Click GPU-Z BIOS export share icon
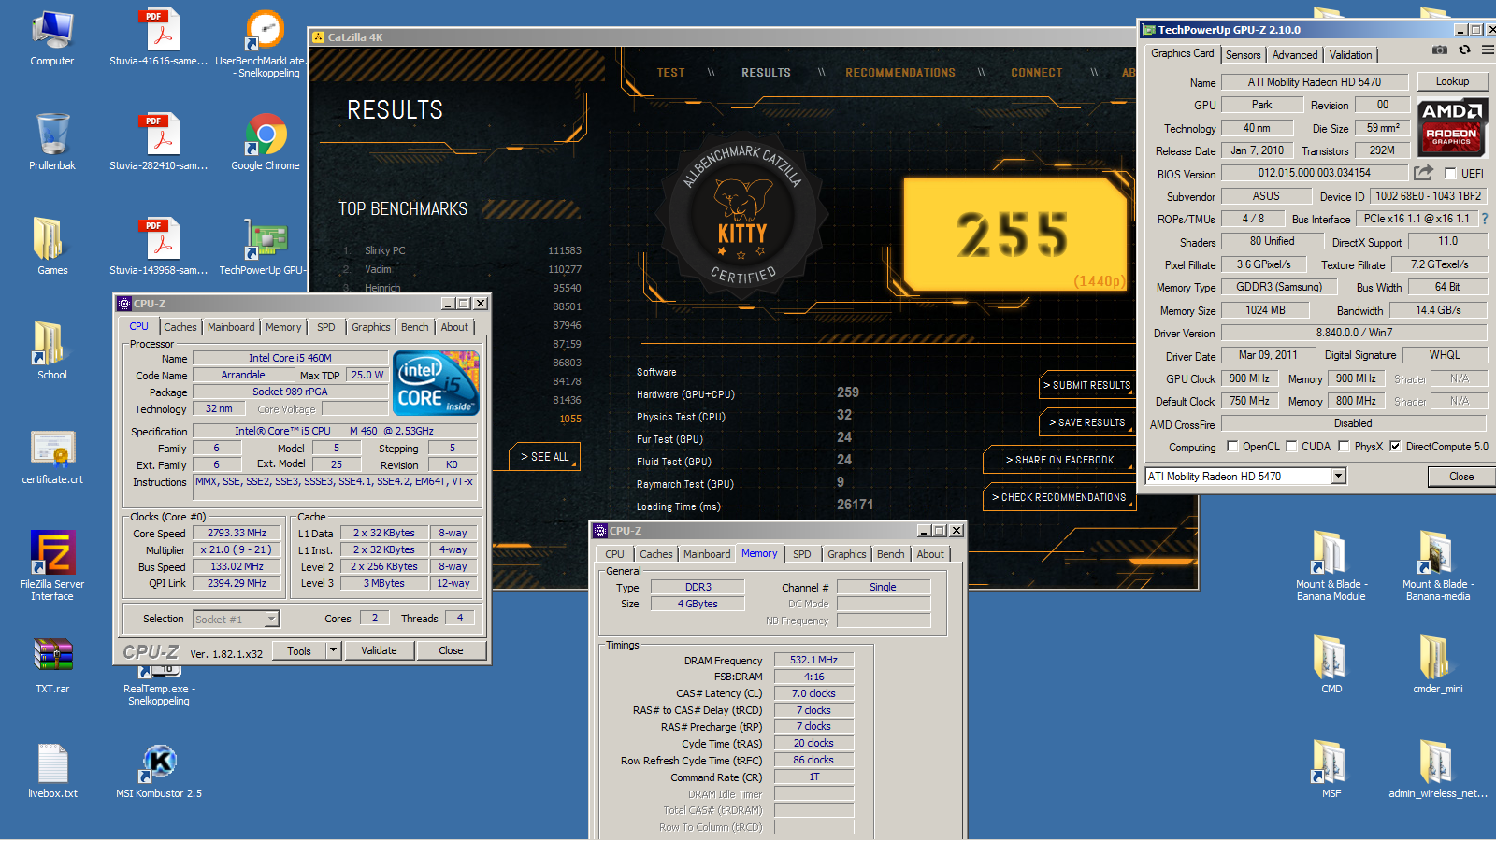The height and width of the screenshot is (841, 1496). click(1423, 173)
